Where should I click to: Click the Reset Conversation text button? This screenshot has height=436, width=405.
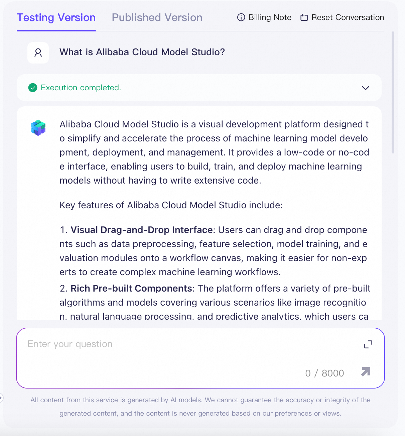pos(348,17)
